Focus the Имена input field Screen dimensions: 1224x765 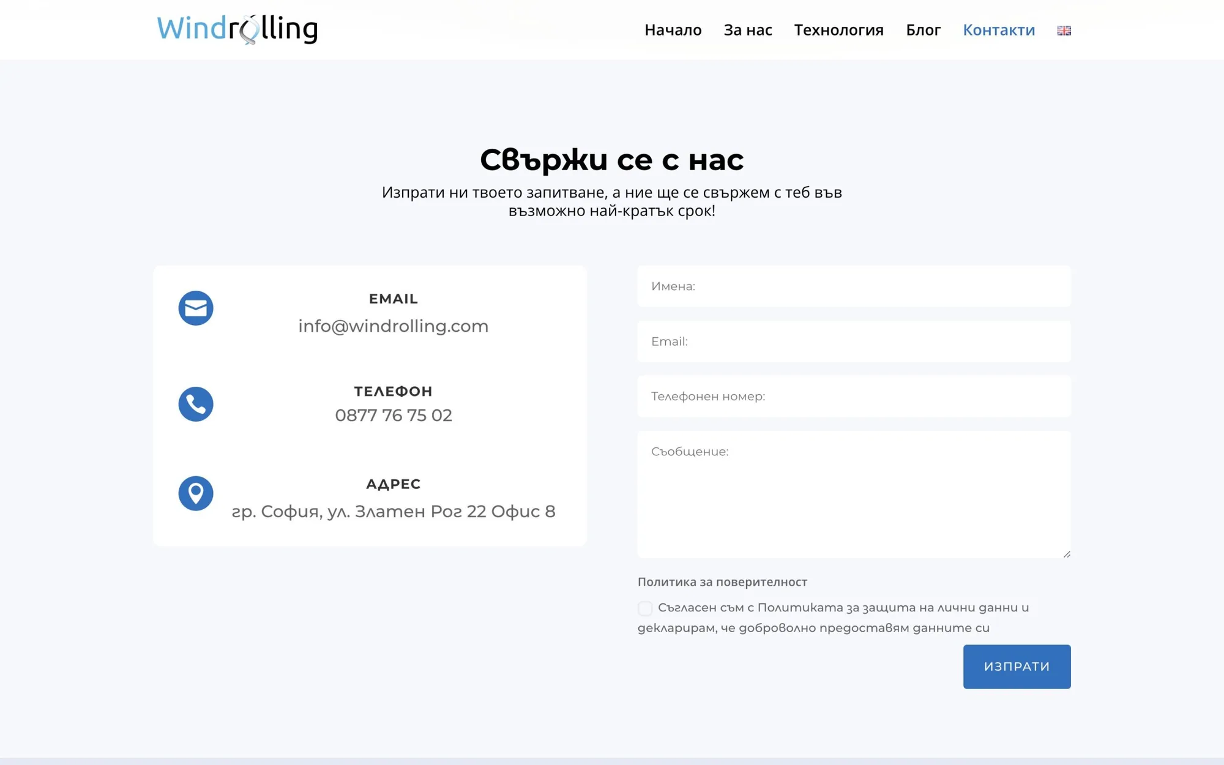854,286
